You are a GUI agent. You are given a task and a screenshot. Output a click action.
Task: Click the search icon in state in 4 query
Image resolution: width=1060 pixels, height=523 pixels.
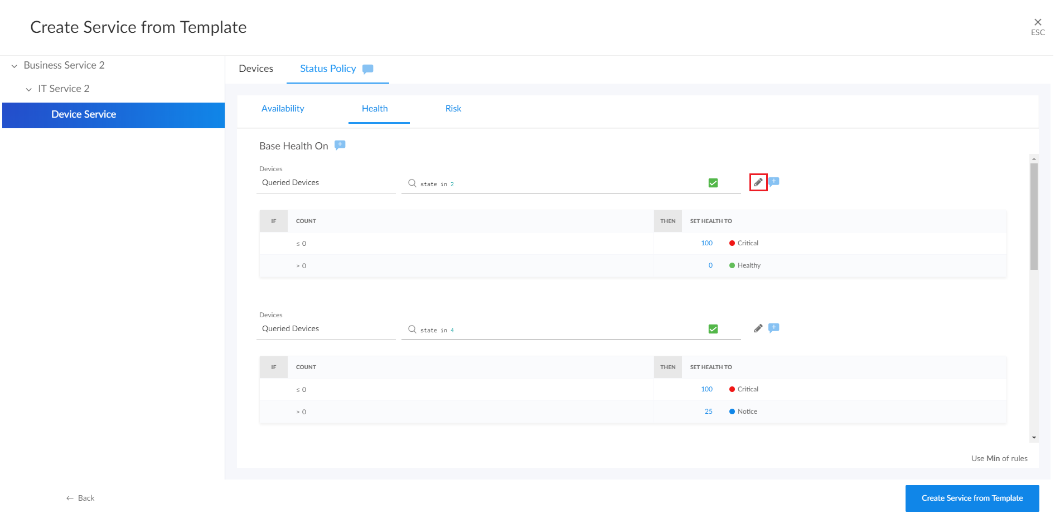click(x=412, y=329)
